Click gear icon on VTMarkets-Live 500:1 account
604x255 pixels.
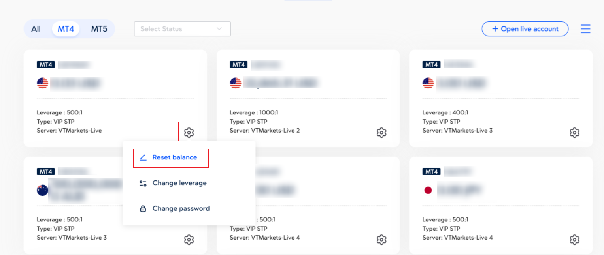[x=189, y=133]
